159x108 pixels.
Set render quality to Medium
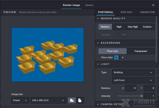(105, 27)
